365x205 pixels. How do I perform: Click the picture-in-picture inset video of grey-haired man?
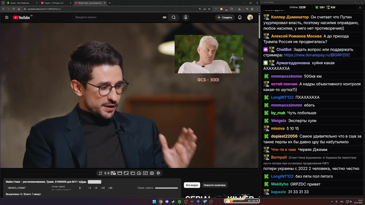pyautogui.click(x=209, y=54)
